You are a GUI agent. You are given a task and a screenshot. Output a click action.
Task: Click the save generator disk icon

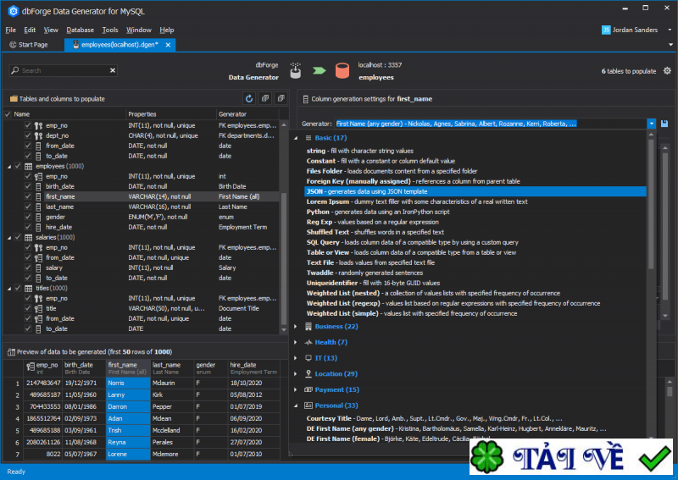click(x=664, y=124)
